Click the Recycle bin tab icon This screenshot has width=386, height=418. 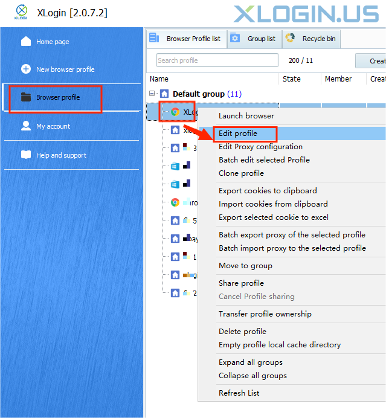tap(290, 38)
